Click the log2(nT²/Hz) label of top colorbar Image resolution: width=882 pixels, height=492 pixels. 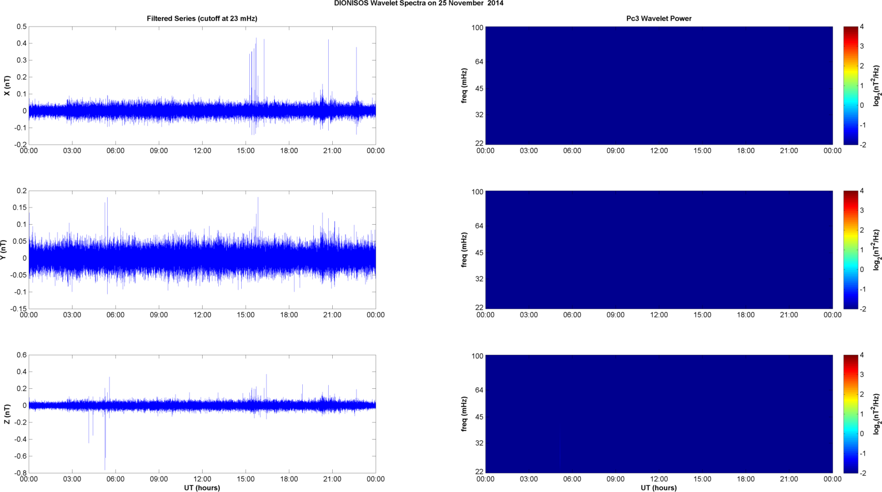point(876,85)
